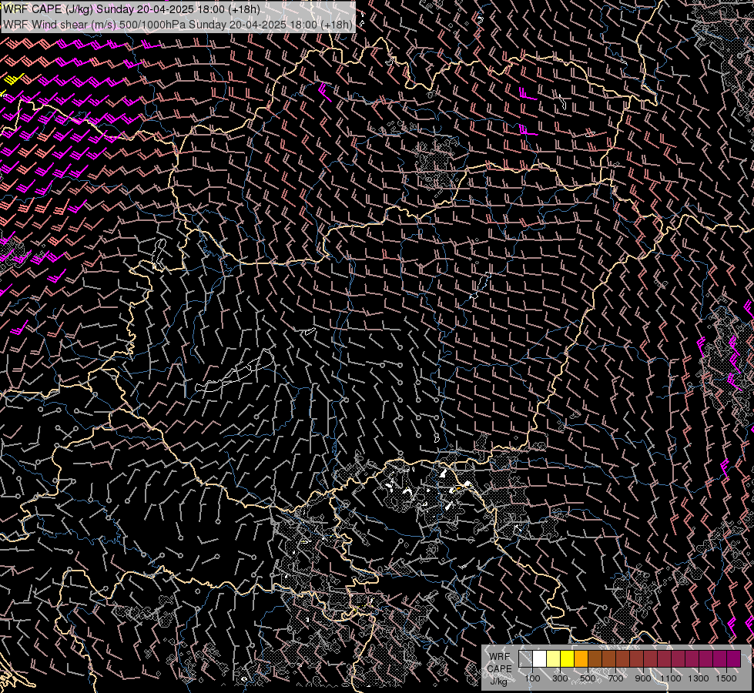This screenshot has width=754, height=693.
Task: Click the 900 legend value
Action: pyautogui.click(x=643, y=678)
